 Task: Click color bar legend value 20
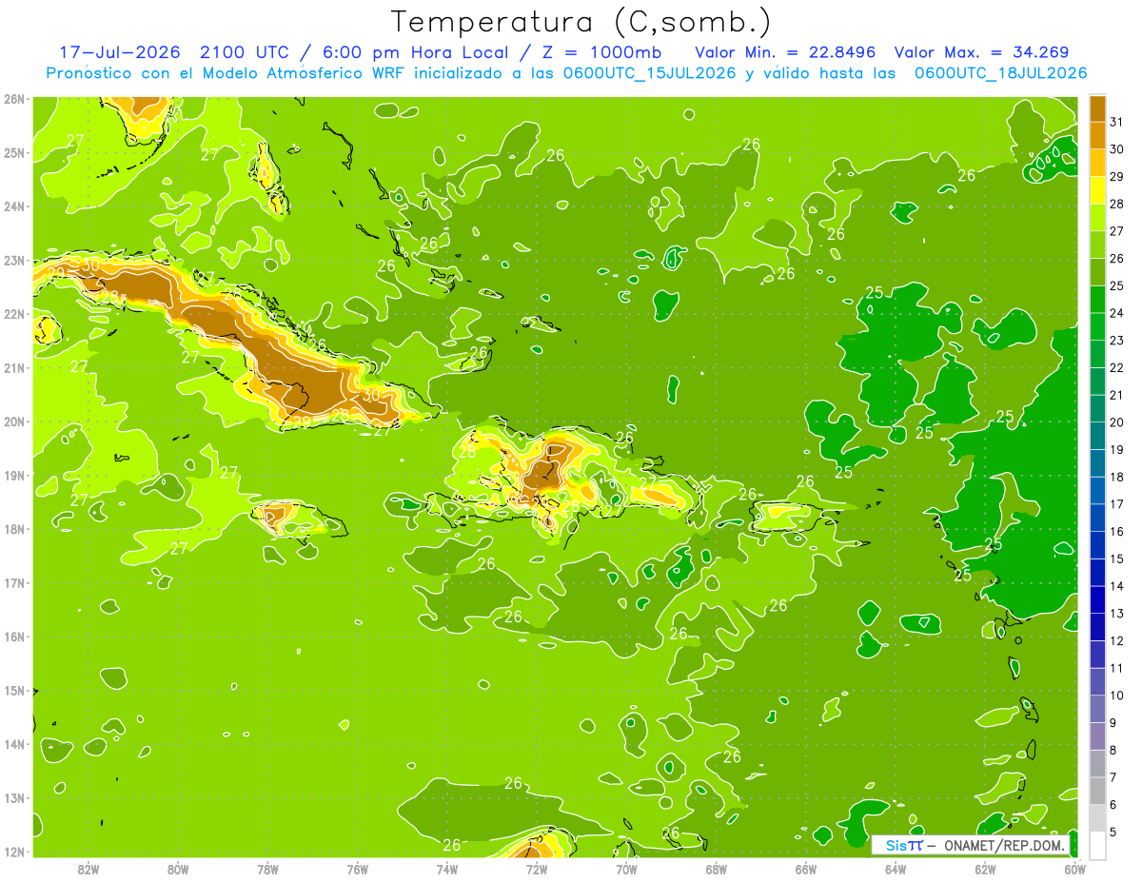(x=1117, y=422)
